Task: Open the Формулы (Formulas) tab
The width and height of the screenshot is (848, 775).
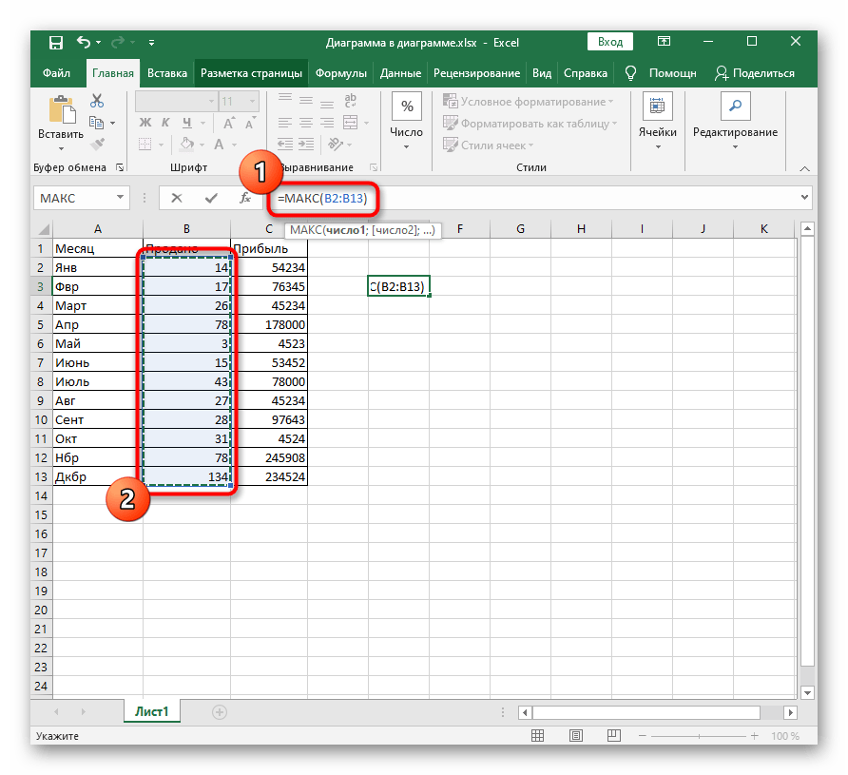Action: pyautogui.click(x=341, y=73)
